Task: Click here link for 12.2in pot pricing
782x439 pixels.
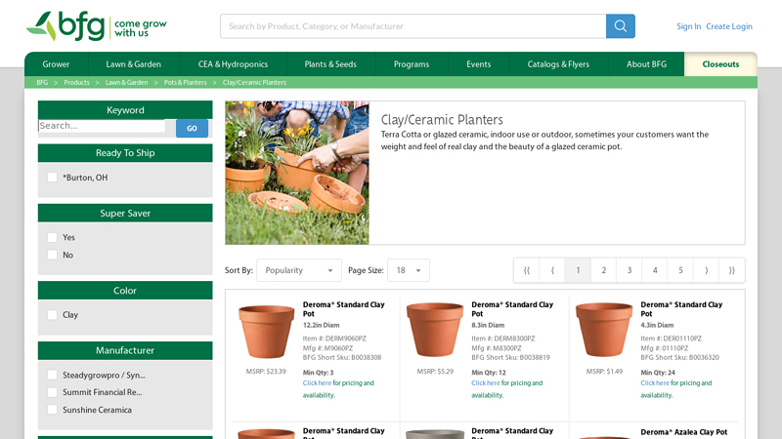Action: click(317, 383)
